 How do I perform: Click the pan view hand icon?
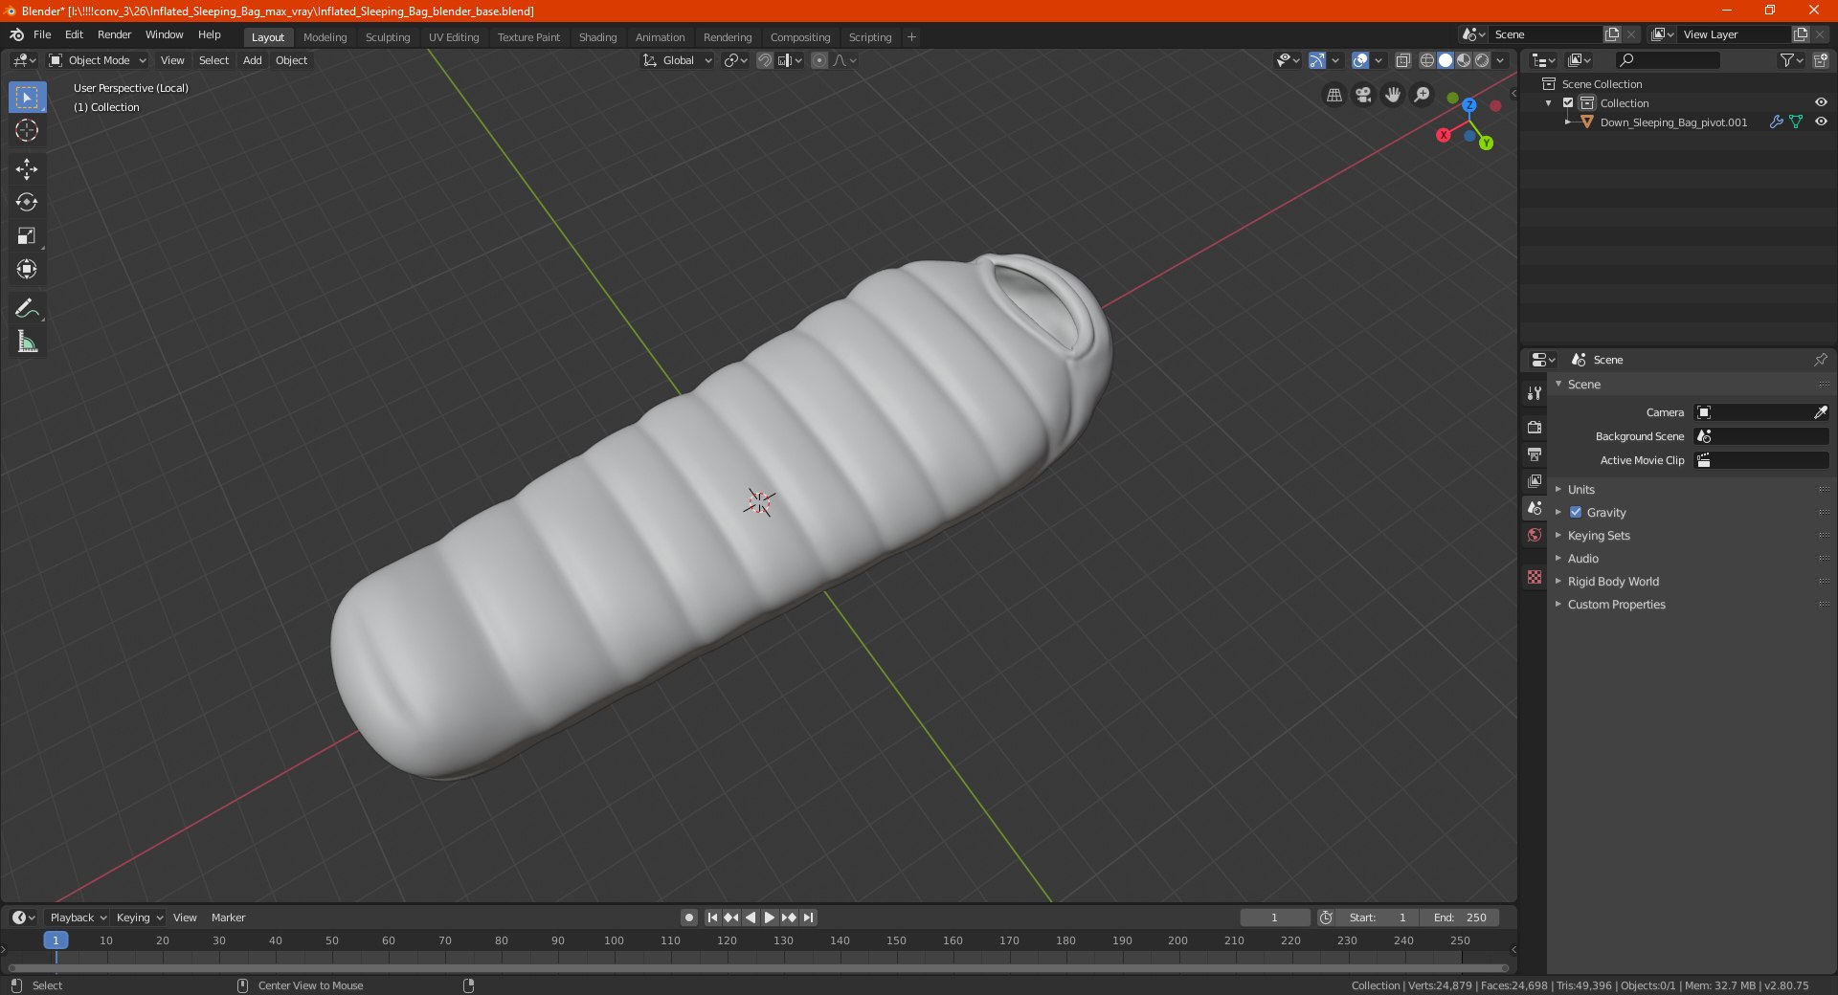pos(1393,95)
